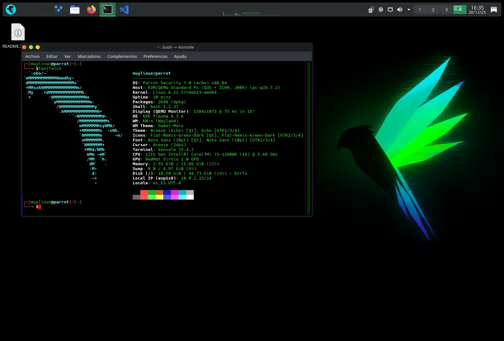This screenshot has width=504, height=341.
Task: Open the brightness and display tray icon
Action: pyautogui.click(x=381, y=10)
